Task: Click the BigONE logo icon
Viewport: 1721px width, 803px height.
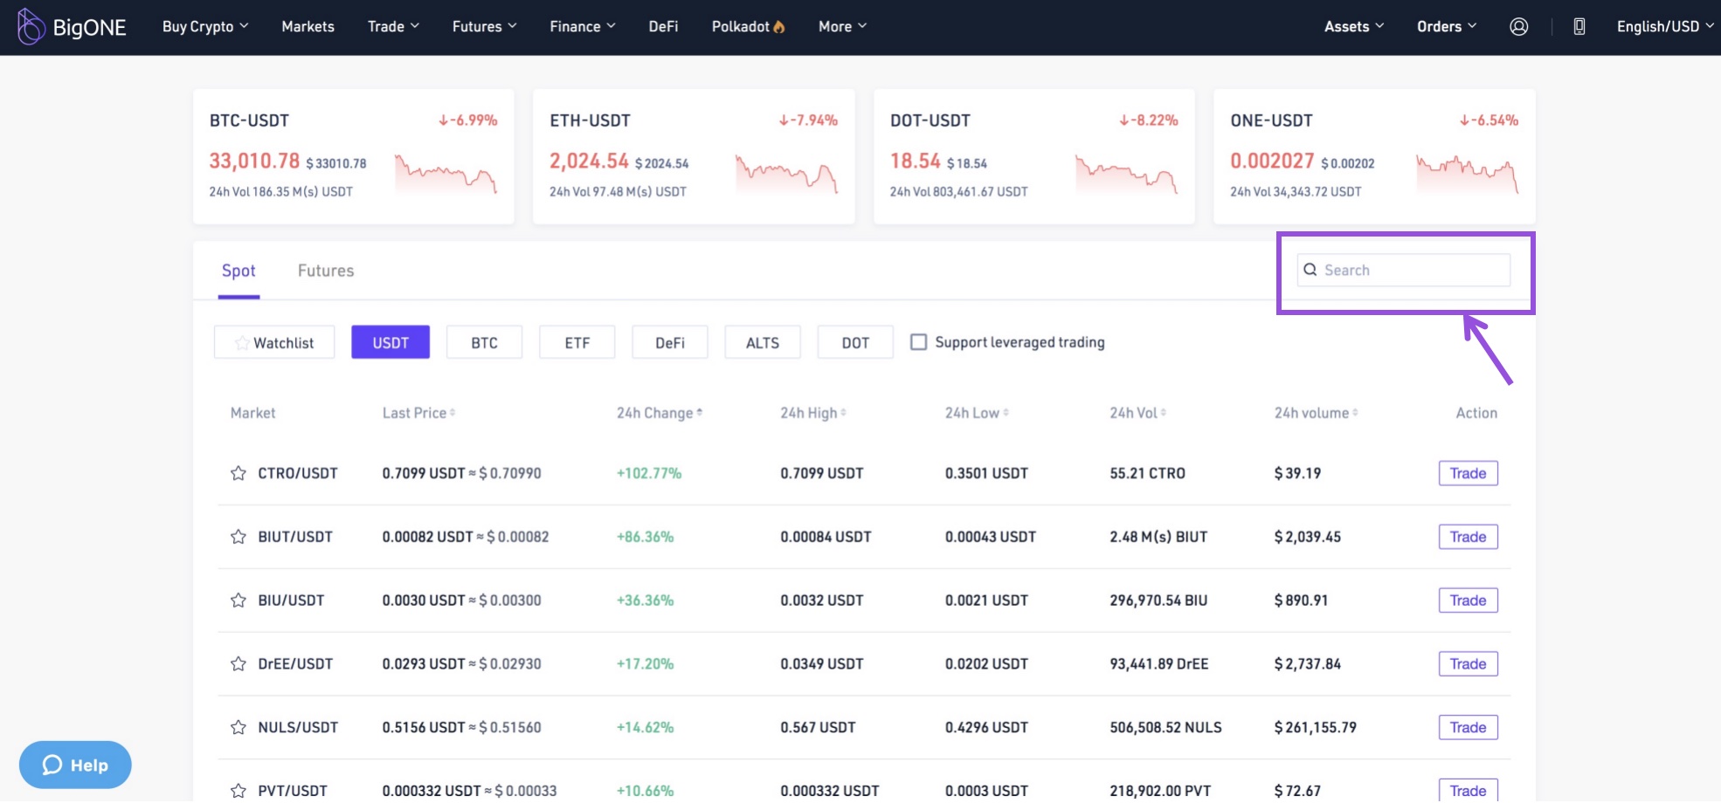Action: click(31, 26)
